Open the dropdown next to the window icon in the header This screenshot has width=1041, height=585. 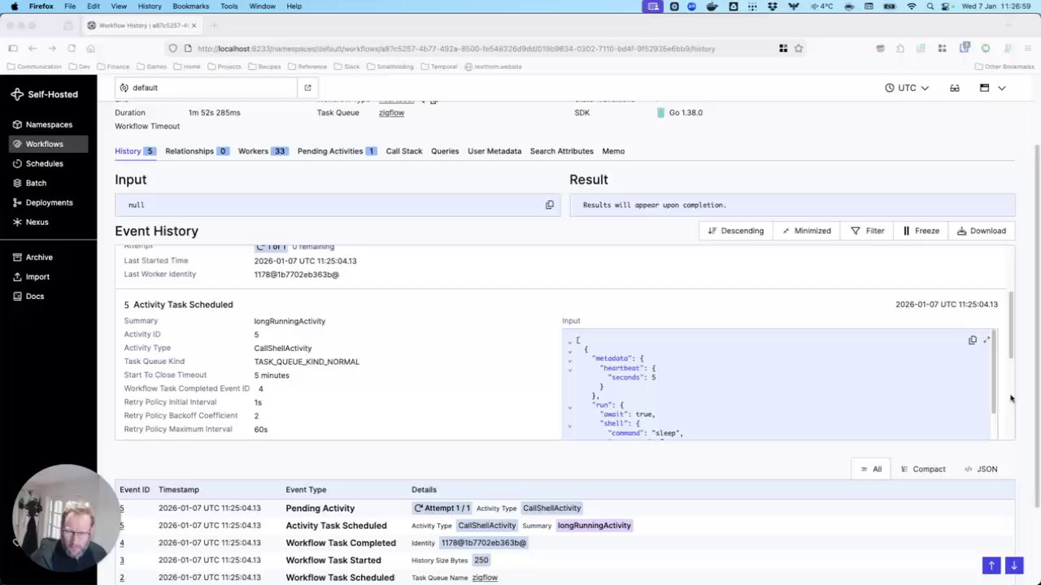pyautogui.click(x=1002, y=88)
